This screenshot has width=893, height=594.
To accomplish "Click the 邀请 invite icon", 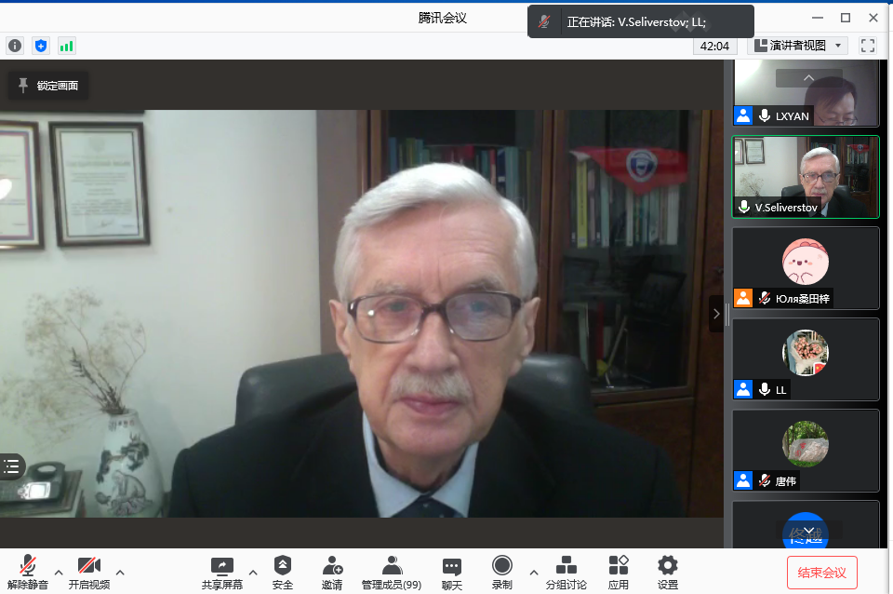I will [x=332, y=571].
